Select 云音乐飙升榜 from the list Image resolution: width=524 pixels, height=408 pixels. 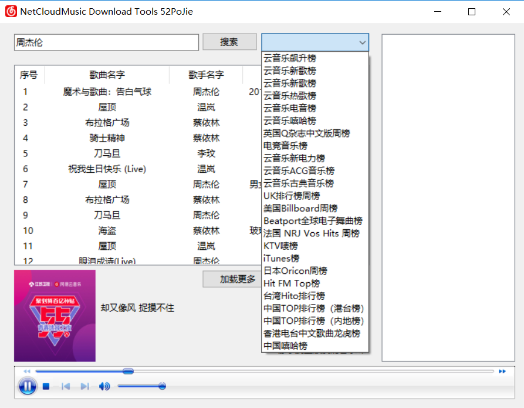click(x=315, y=58)
